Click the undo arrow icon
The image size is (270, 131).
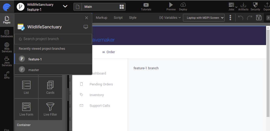point(241,18)
